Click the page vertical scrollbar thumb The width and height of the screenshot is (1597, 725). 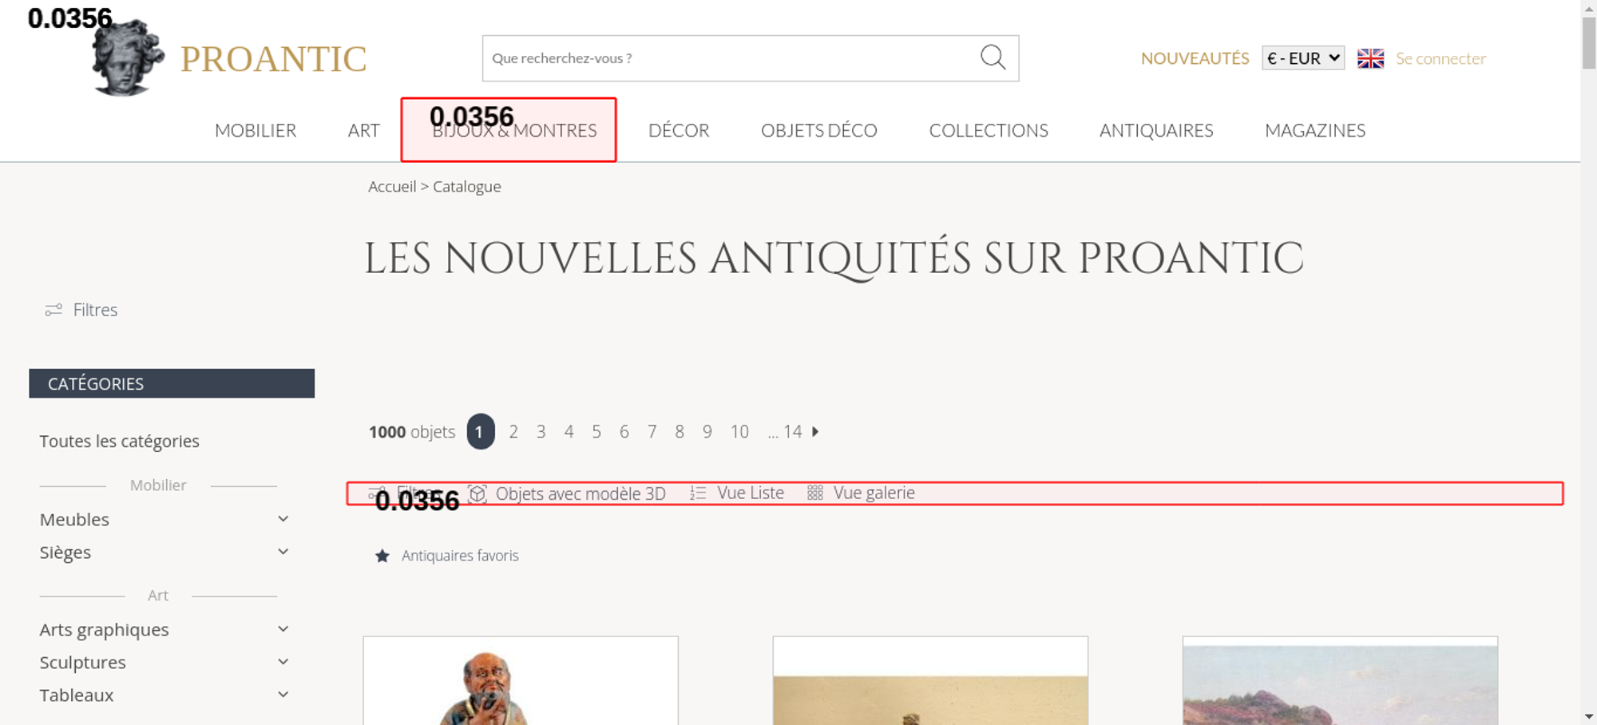tap(1589, 43)
